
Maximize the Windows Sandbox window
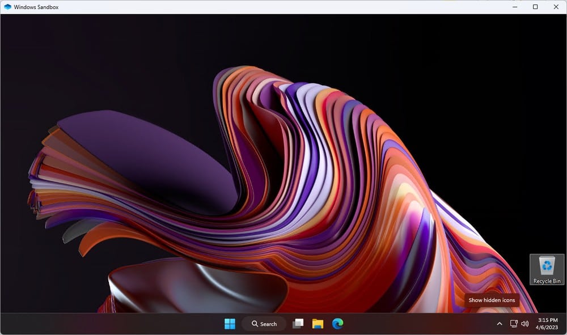[x=536, y=7]
